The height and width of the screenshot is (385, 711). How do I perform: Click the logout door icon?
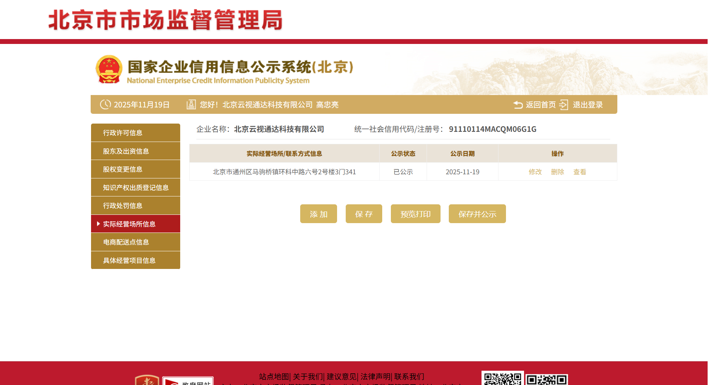[564, 105]
